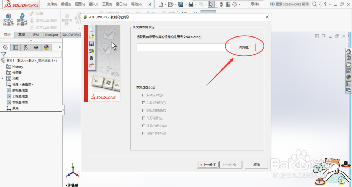
Task: Click the .sldreg file path input field
Action: coord(183,47)
